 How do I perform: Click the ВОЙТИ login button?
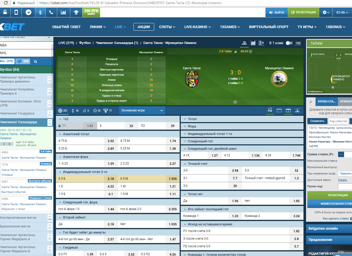[x=277, y=12]
